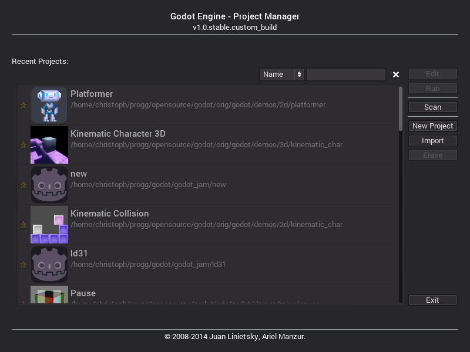This screenshot has width=470, height=352.
Task: Select the Platformer project title
Action: click(92, 94)
